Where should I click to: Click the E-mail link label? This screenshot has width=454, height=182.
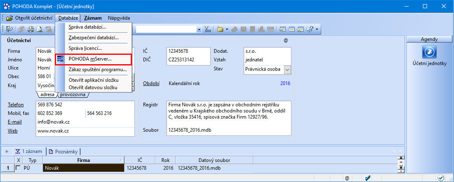click(15, 122)
